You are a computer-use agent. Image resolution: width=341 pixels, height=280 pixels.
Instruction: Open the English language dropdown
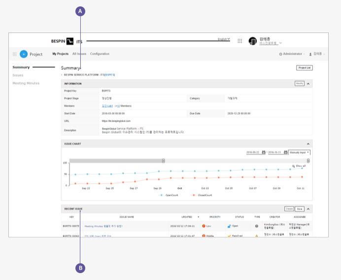(224, 39)
